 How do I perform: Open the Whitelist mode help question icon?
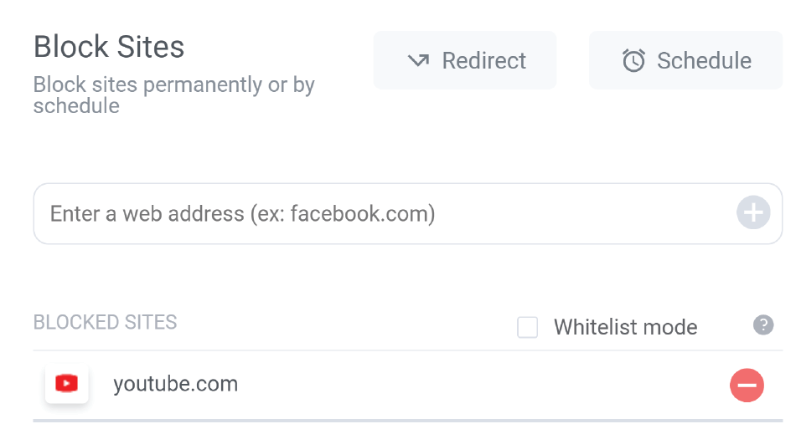pos(763,325)
